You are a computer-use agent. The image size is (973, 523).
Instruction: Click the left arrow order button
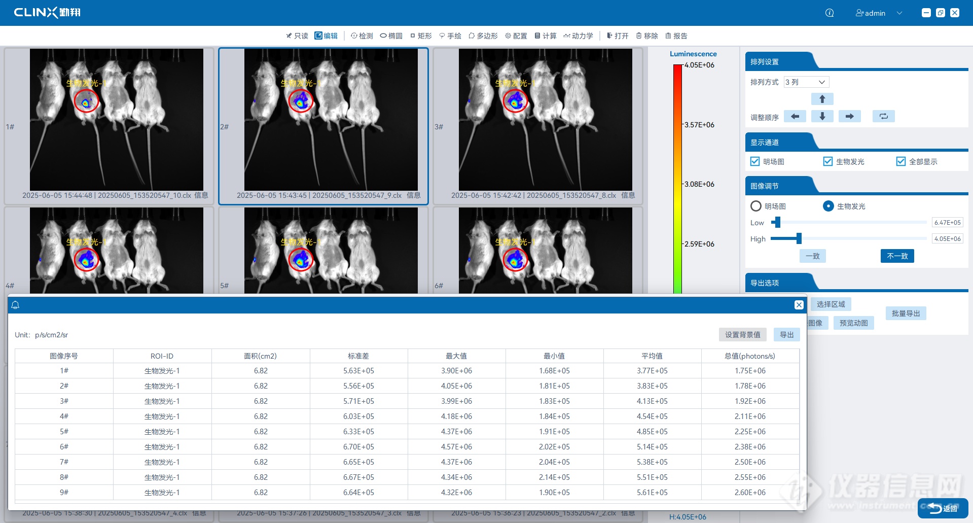[795, 117]
